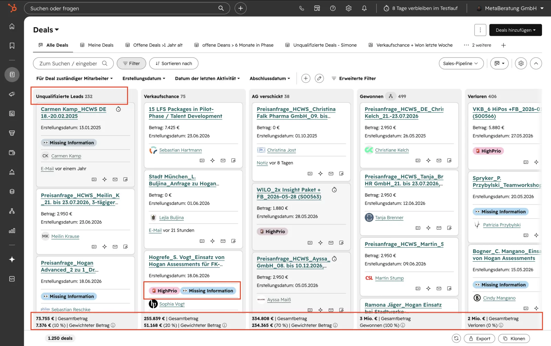The image size is (551, 346).
Task: Open the Automation hierarchy sidebar icon
Action: 12,211
